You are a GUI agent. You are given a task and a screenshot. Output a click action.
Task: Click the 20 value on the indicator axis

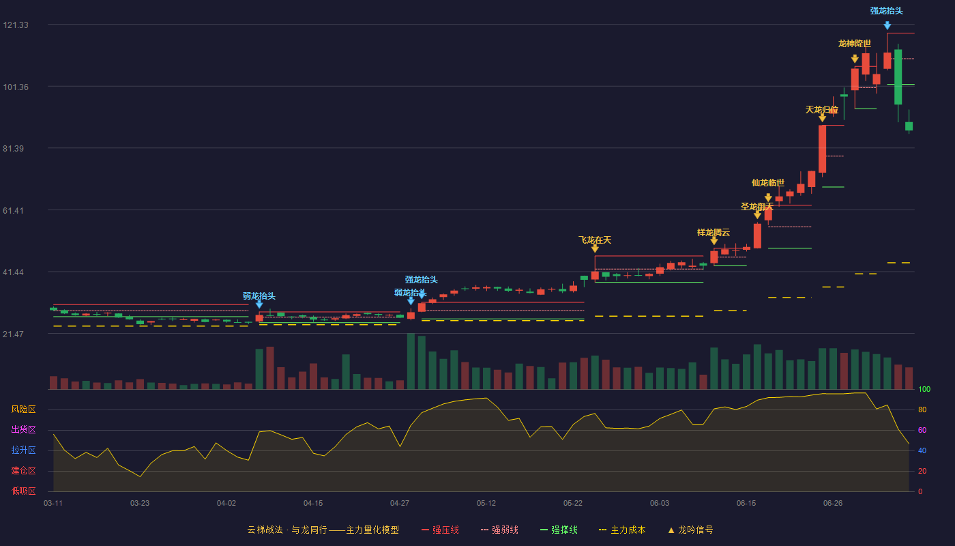(922, 472)
